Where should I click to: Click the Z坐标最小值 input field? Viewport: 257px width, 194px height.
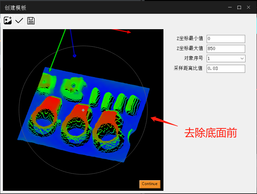pyautogui.click(x=226, y=39)
